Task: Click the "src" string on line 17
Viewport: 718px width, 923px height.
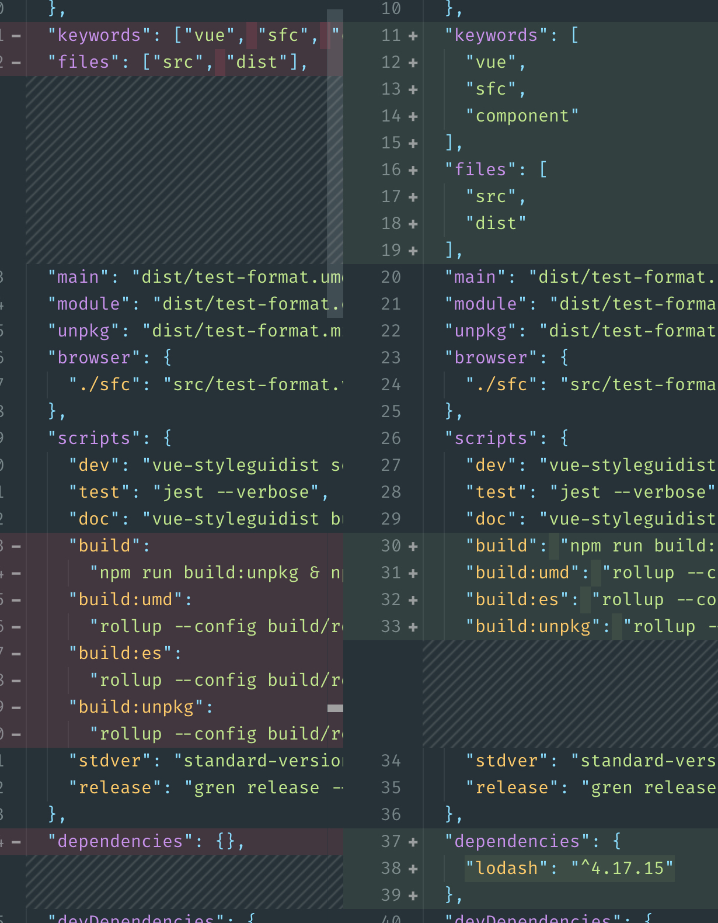Action: point(491,196)
